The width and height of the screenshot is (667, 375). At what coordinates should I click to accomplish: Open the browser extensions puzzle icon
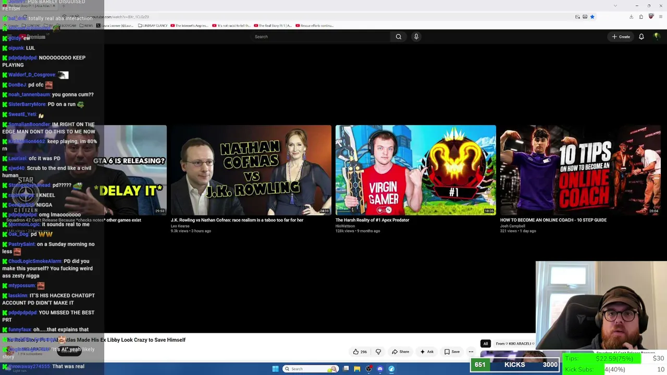(641, 17)
